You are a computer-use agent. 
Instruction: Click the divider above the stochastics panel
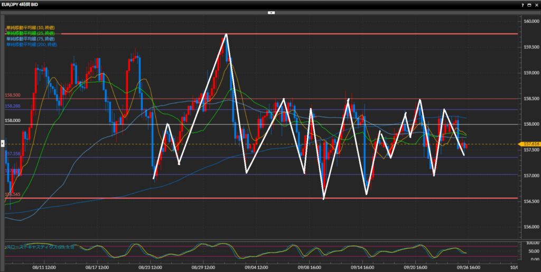[x=259, y=240]
